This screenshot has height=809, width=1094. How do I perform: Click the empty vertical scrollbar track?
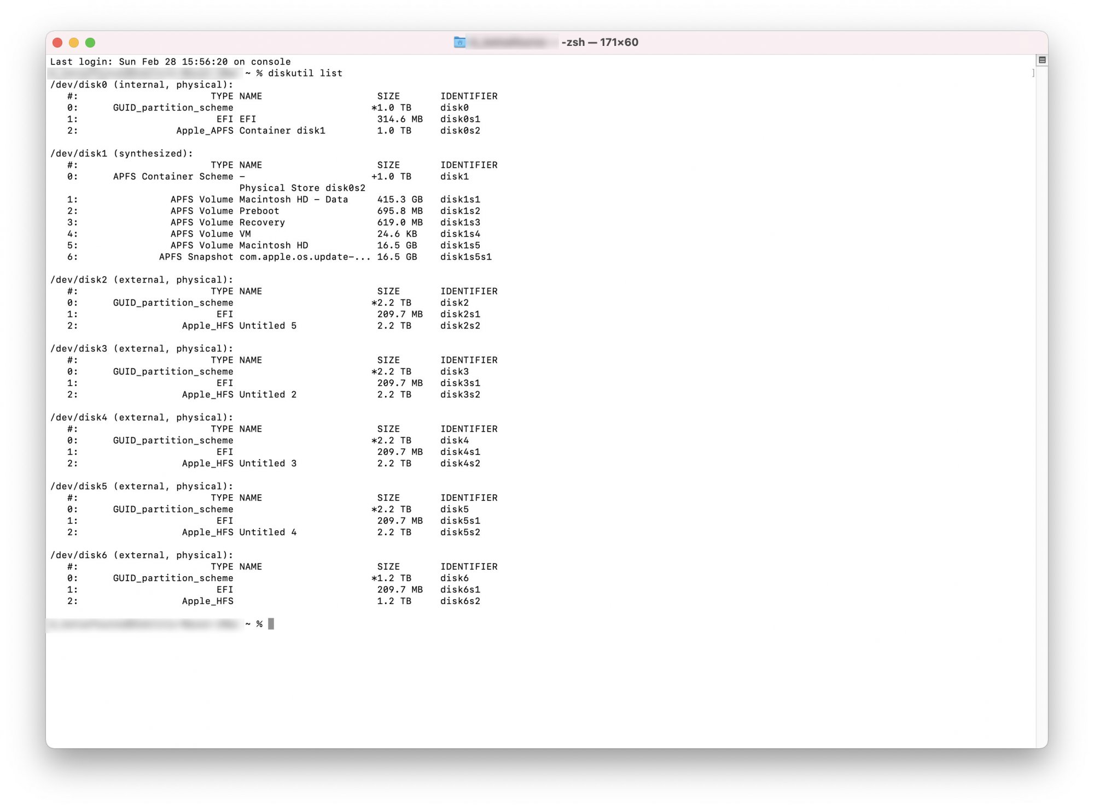click(1041, 383)
